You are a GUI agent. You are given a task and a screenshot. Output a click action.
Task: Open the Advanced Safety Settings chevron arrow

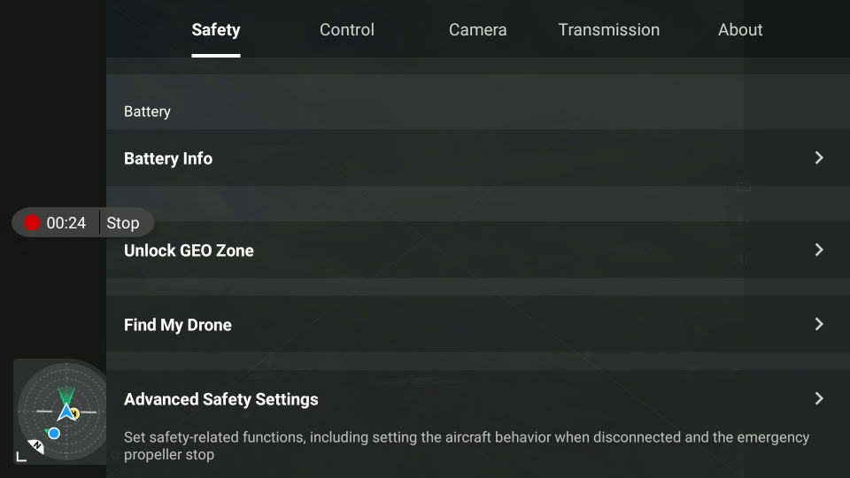819,399
